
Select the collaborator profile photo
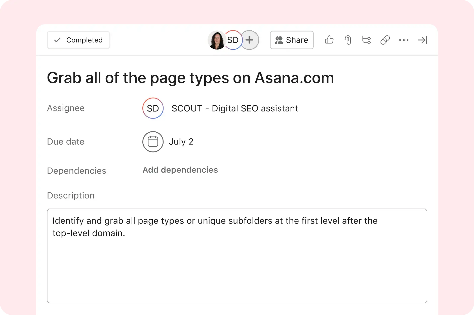pos(217,40)
